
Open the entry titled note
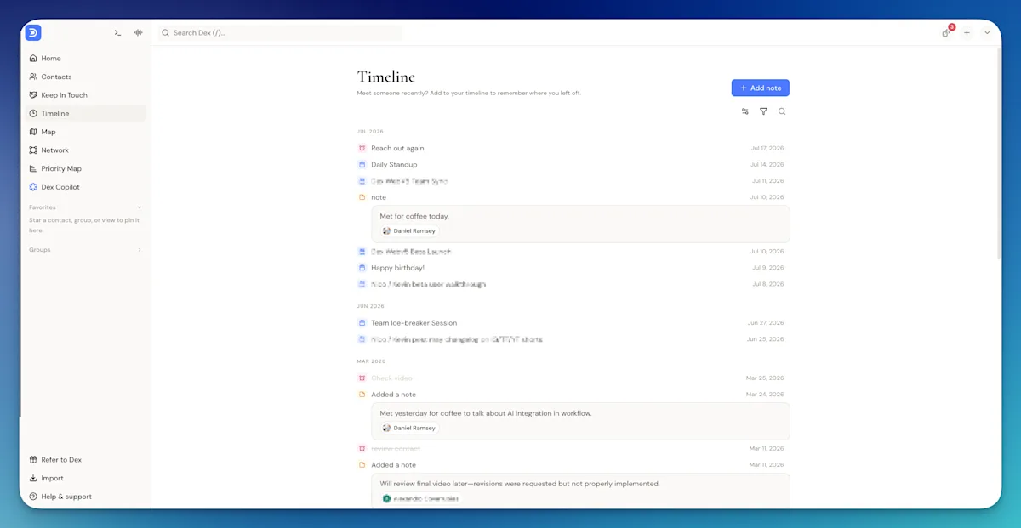(x=379, y=197)
